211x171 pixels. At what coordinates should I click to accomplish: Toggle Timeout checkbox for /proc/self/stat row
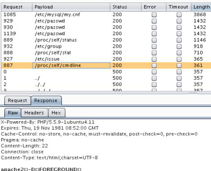click(179, 53)
